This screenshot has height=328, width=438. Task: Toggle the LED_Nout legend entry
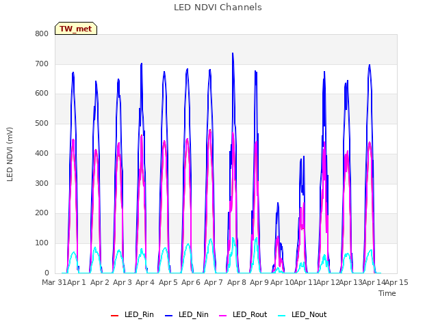click(x=302, y=314)
